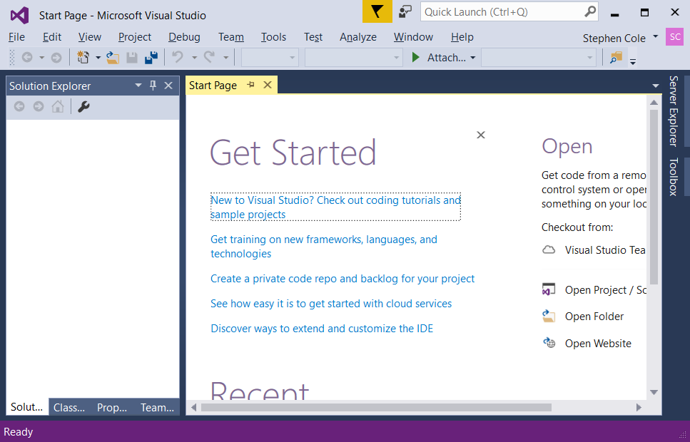Image resolution: width=690 pixels, height=442 pixels.
Task: Click 'Discover ways to extend' IDE link
Action: click(x=322, y=329)
